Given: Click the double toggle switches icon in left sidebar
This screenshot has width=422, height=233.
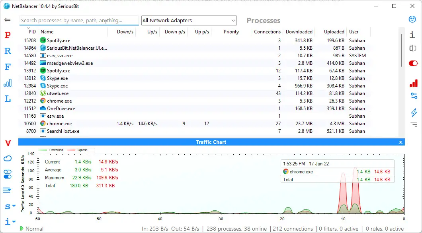Looking at the screenshot, I should [x=8, y=174].
